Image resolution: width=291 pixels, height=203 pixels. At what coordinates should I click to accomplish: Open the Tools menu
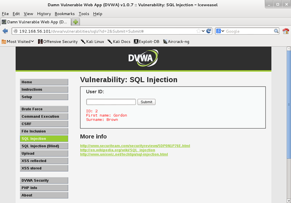84,14
